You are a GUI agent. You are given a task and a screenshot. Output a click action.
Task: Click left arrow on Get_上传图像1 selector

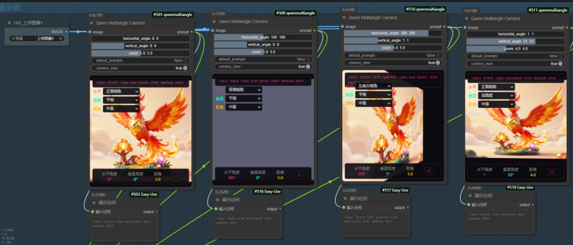[13, 38]
